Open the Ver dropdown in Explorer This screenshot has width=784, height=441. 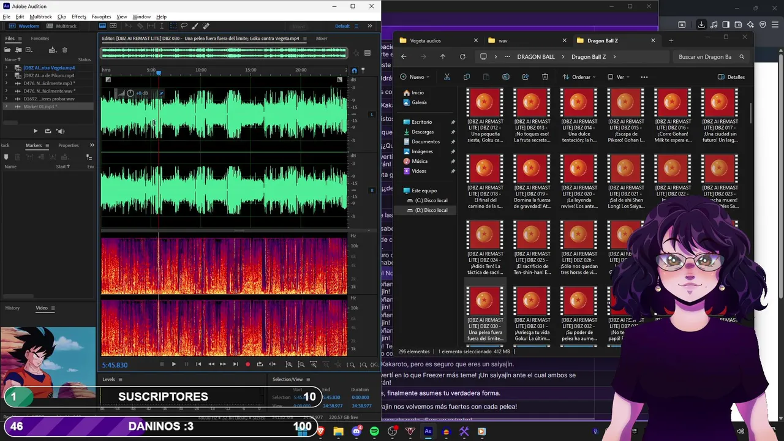click(x=619, y=77)
